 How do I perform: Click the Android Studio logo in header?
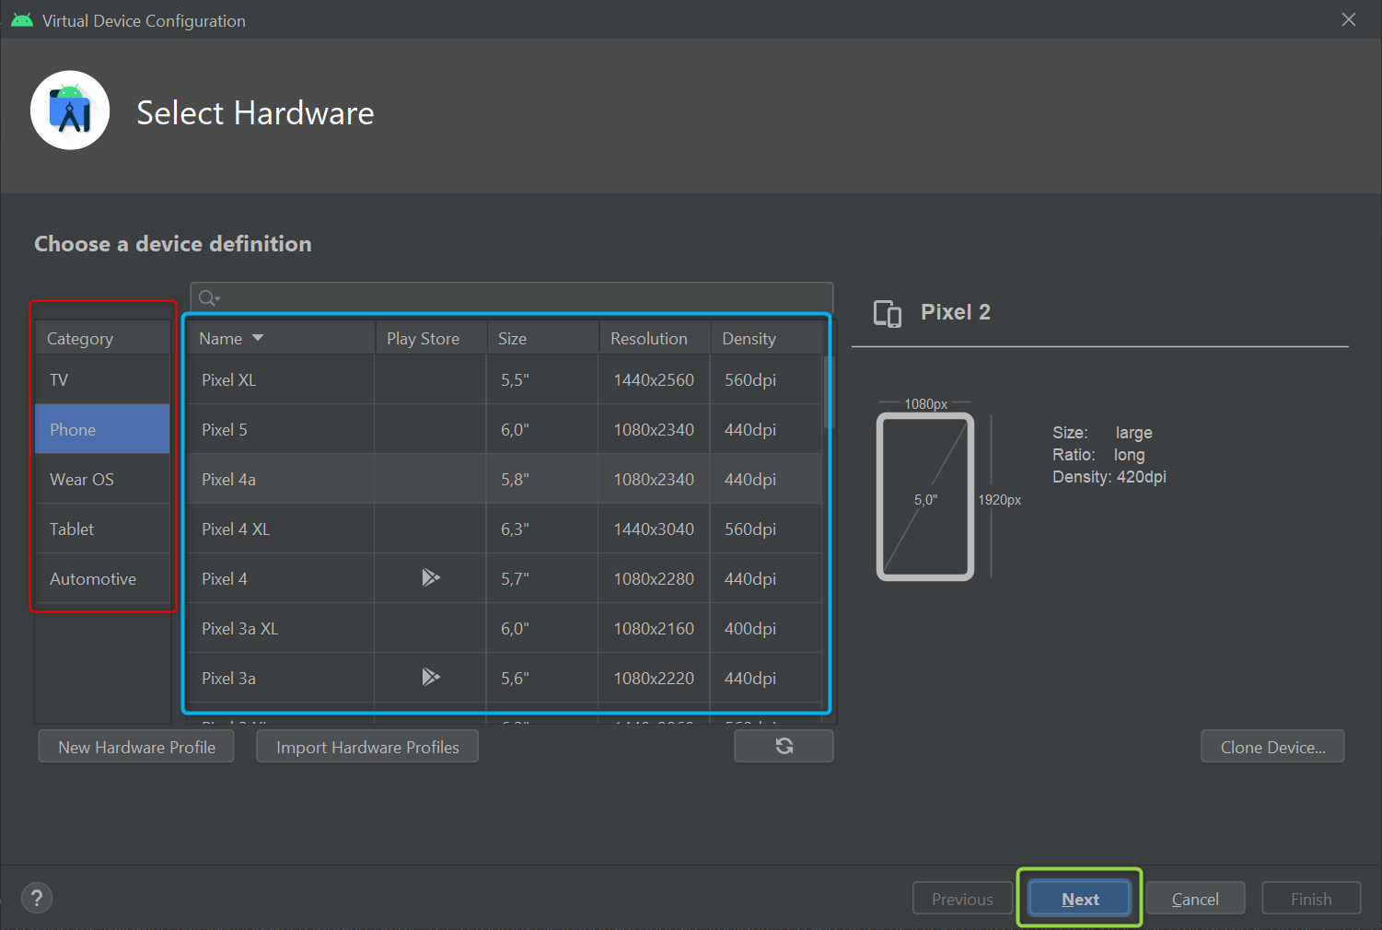tap(70, 110)
